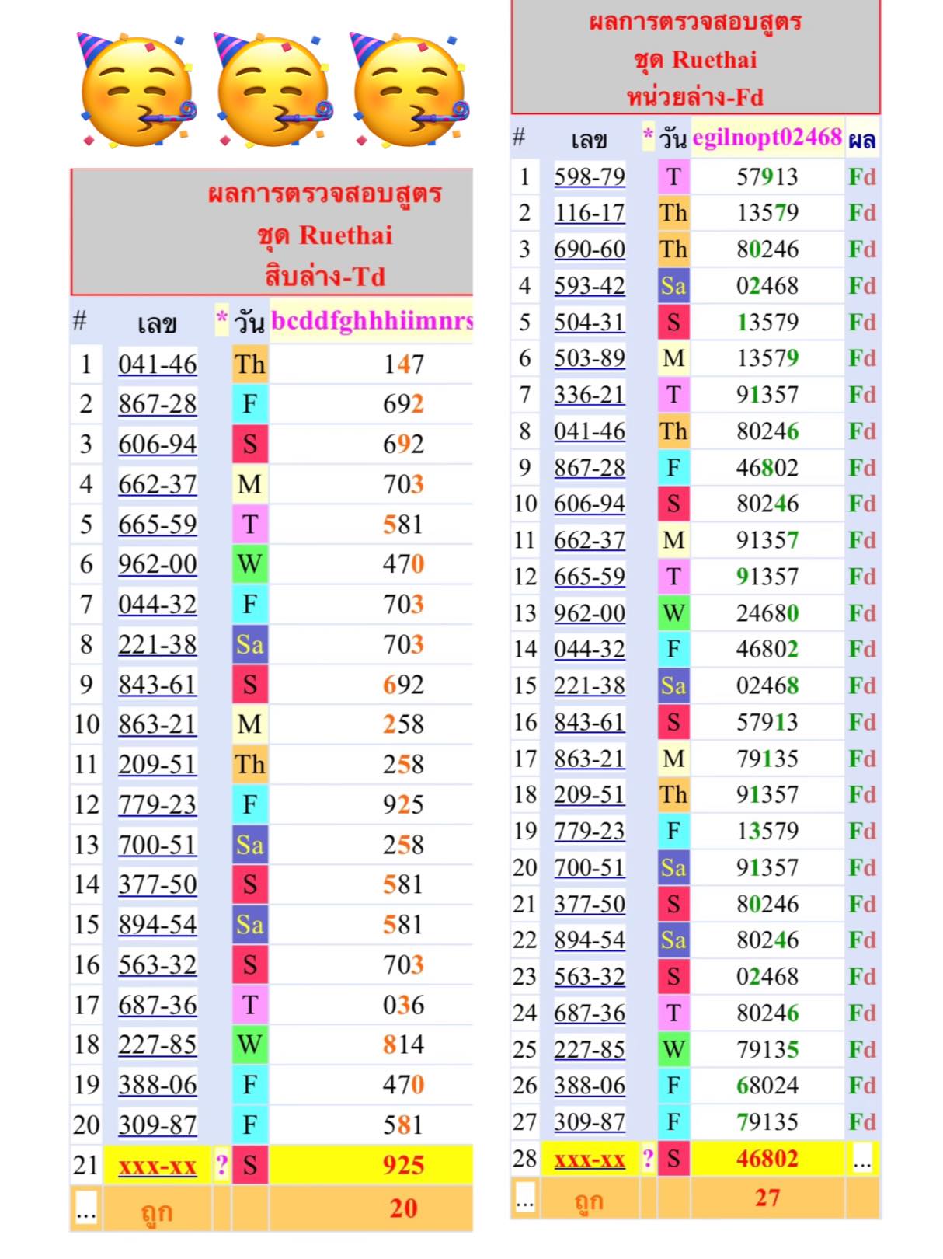
Task: Open the 593-42 number link
Action: click(x=589, y=286)
